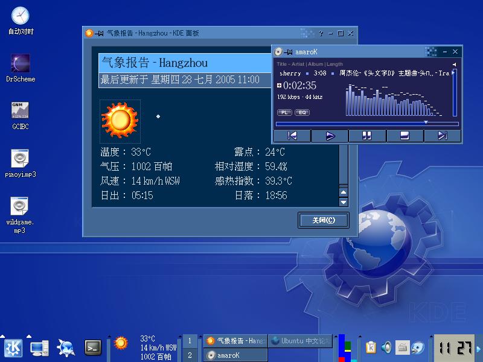Open the volume speaker tray icon
This screenshot has height=362, width=483.
(386, 348)
